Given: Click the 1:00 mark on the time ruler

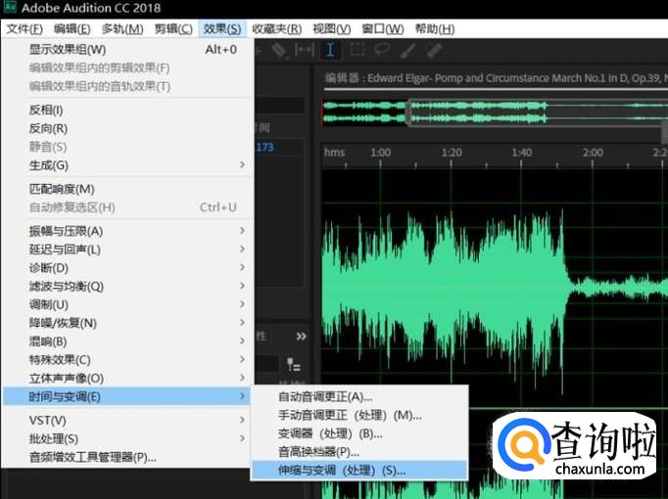Looking at the screenshot, I should (x=380, y=153).
